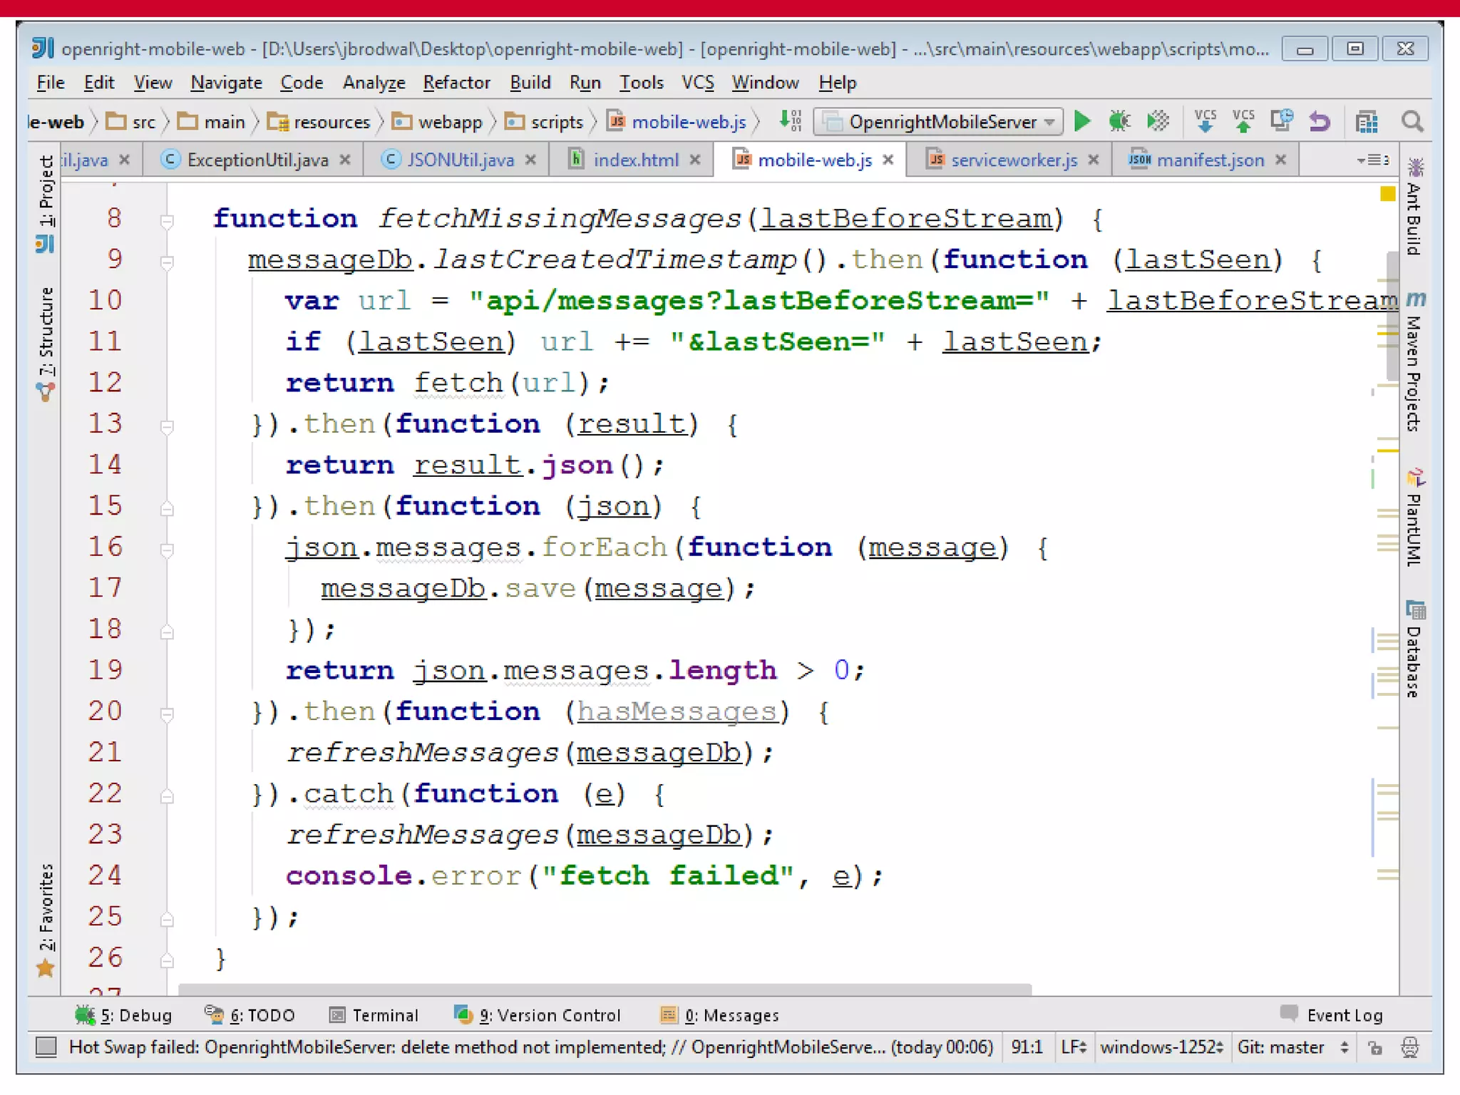Click the Revert undo arrow icon
This screenshot has height=1095, width=1460.
tap(1320, 122)
